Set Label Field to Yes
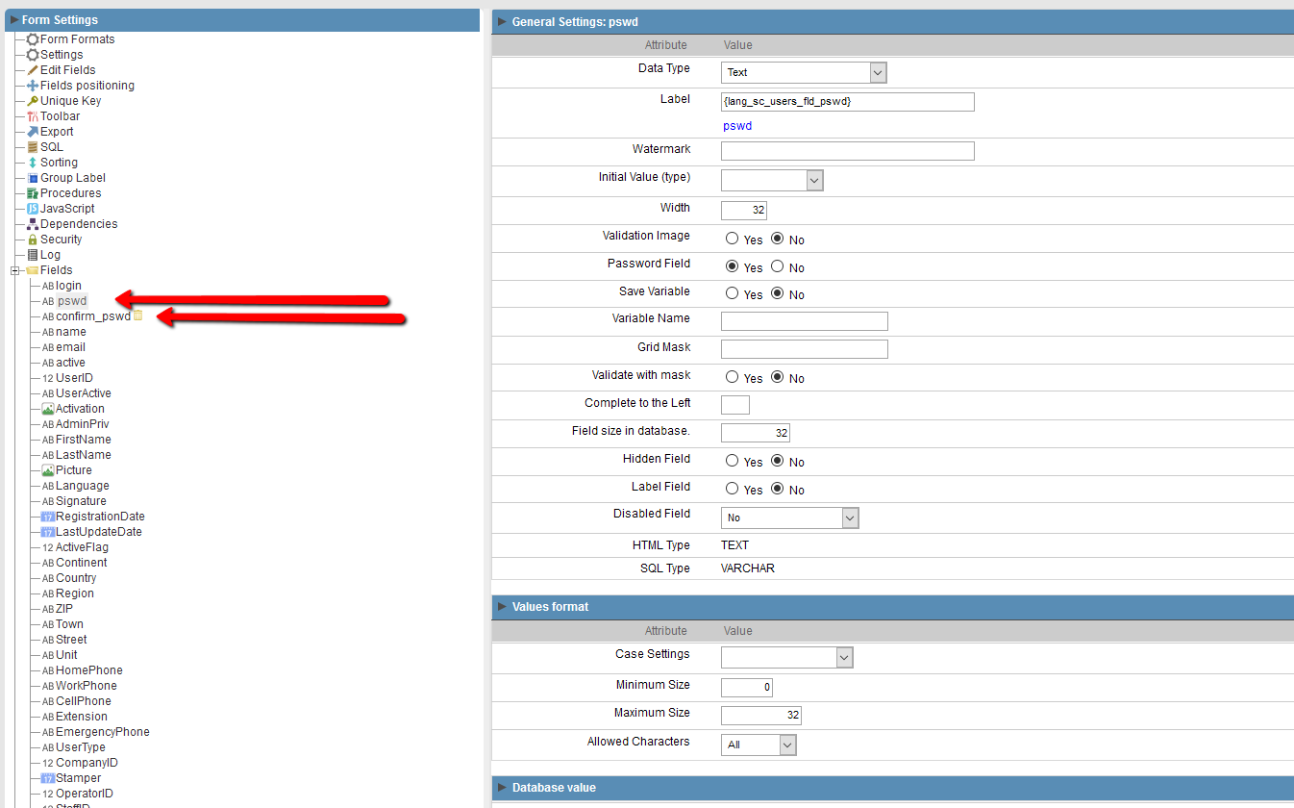 pos(733,489)
